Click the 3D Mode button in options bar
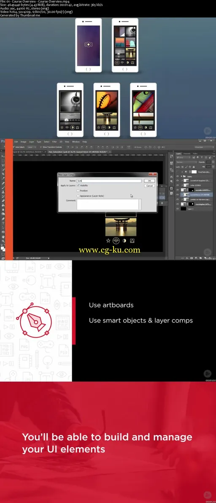The width and height of the screenshot is (216, 503). tap(138, 147)
